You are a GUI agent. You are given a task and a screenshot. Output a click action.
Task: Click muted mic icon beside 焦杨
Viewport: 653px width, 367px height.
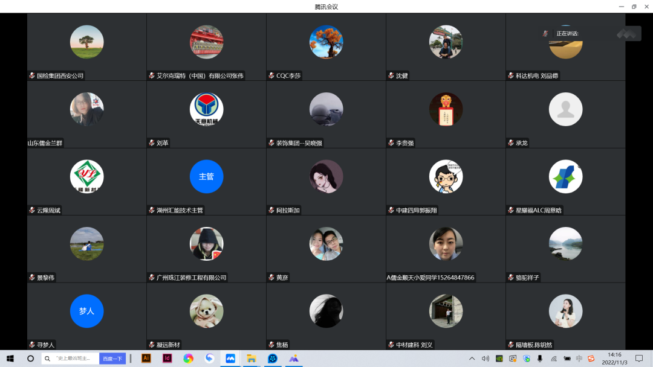point(271,345)
